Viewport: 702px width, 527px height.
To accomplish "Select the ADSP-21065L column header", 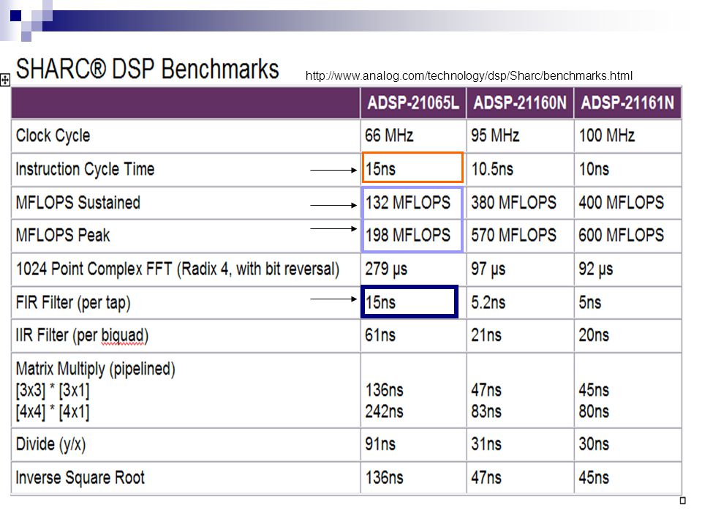I will click(412, 103).
